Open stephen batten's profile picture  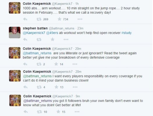click(x=15, y=32)
